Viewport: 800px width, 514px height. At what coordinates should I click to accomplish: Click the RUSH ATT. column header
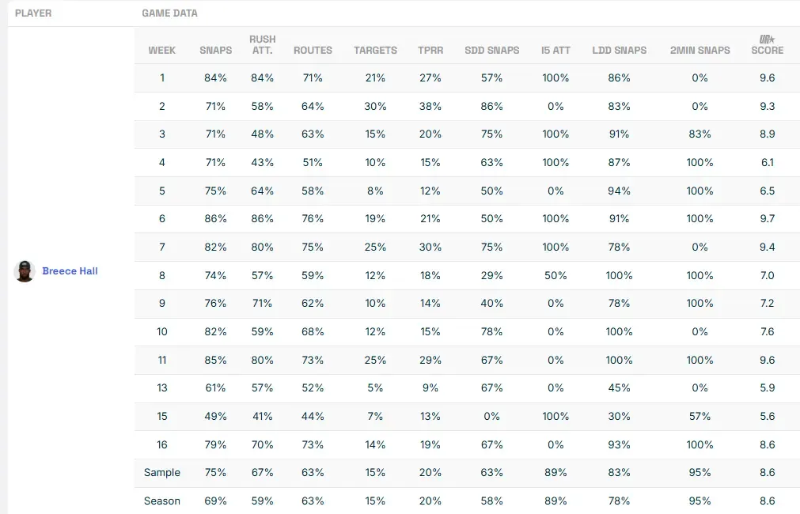(263, 44)
